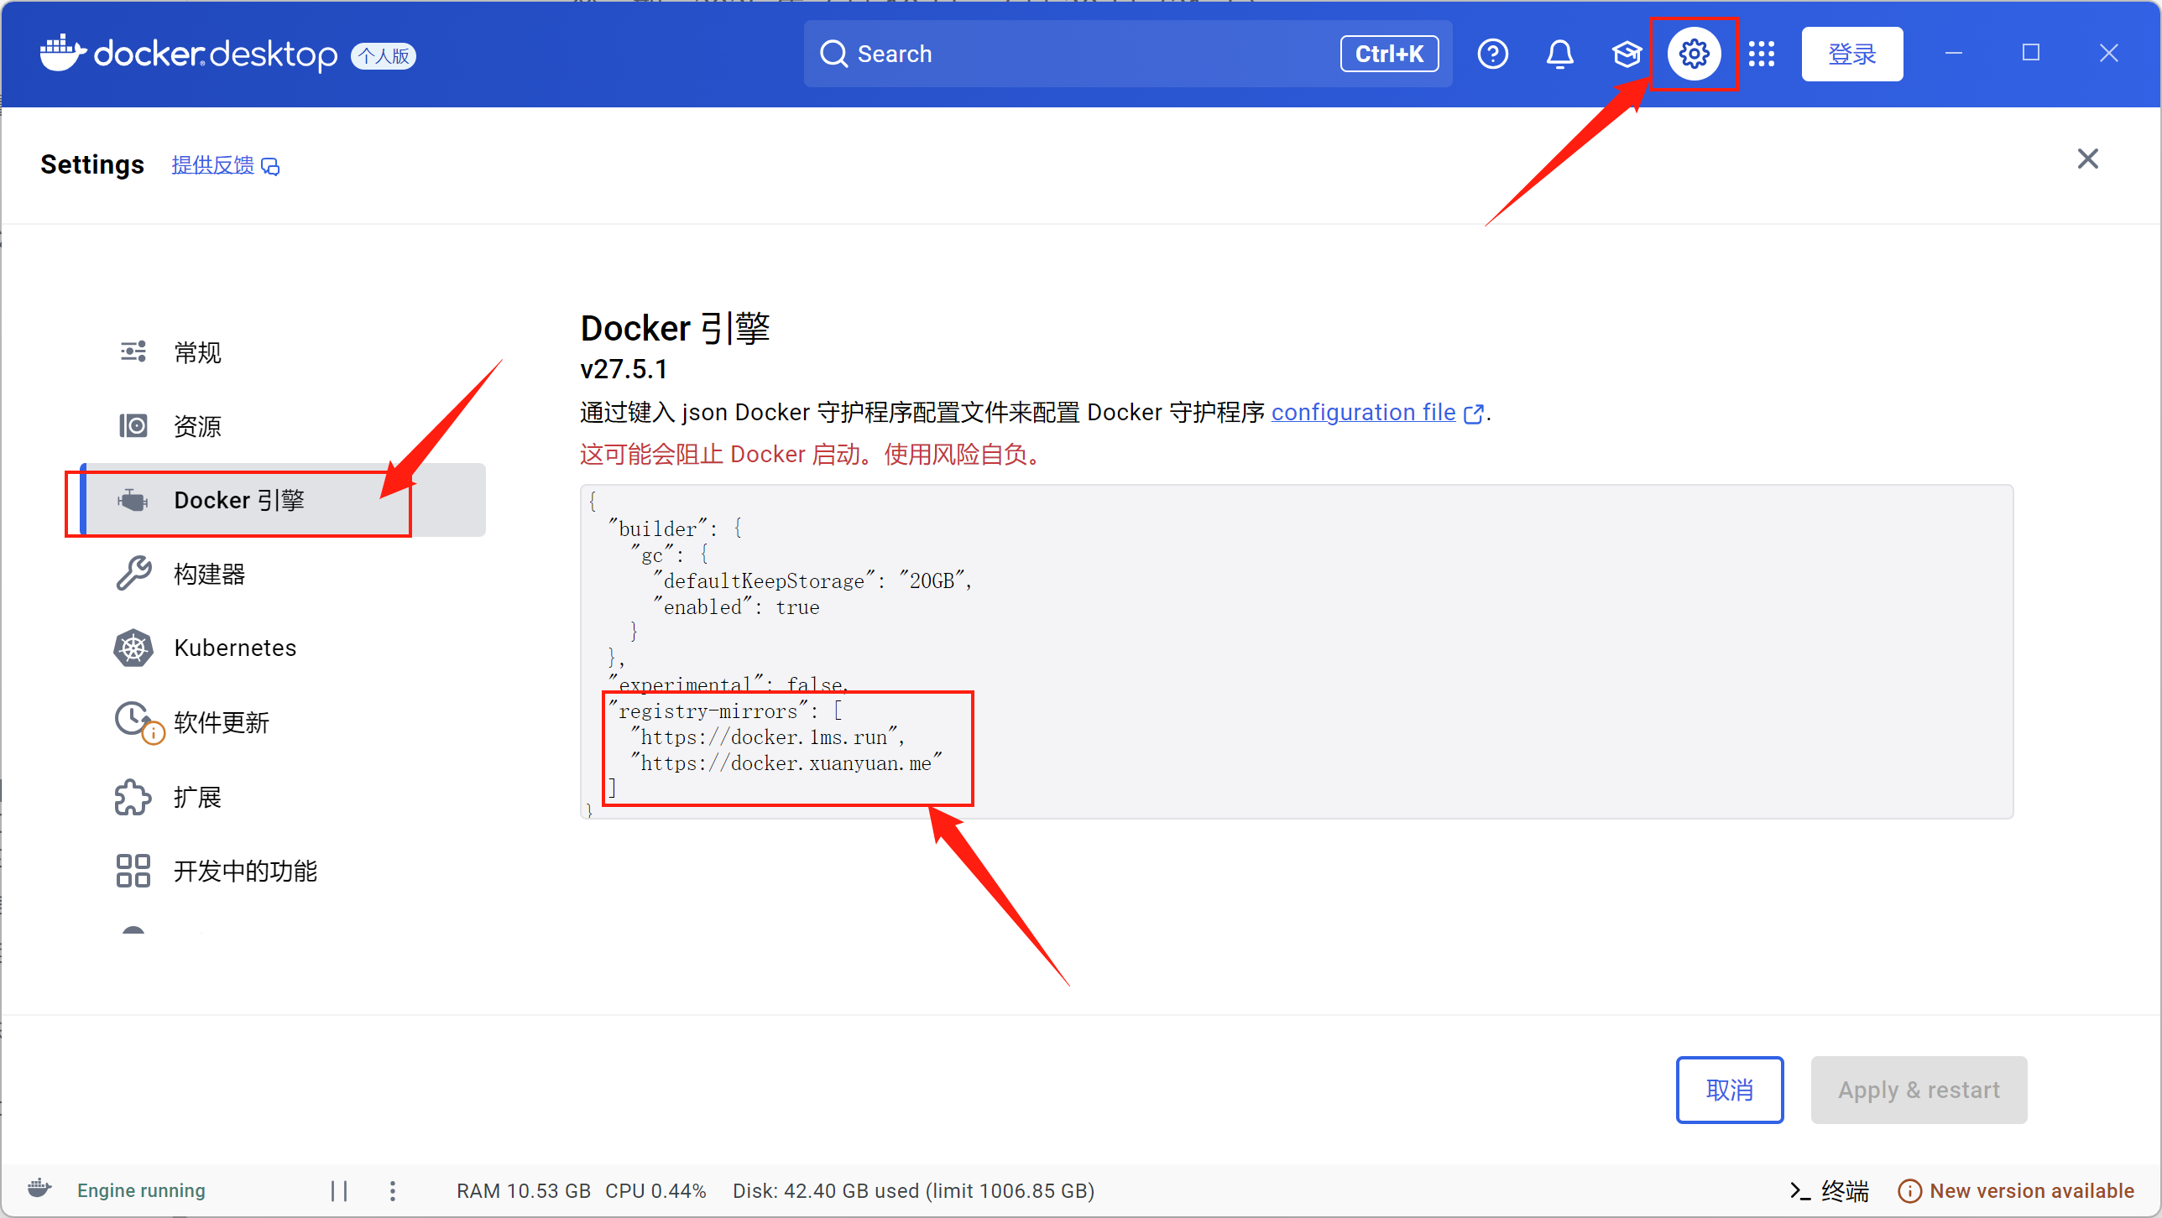Click the 个人版 edition badge
2162x1218 pixels.
coord(384,55)
